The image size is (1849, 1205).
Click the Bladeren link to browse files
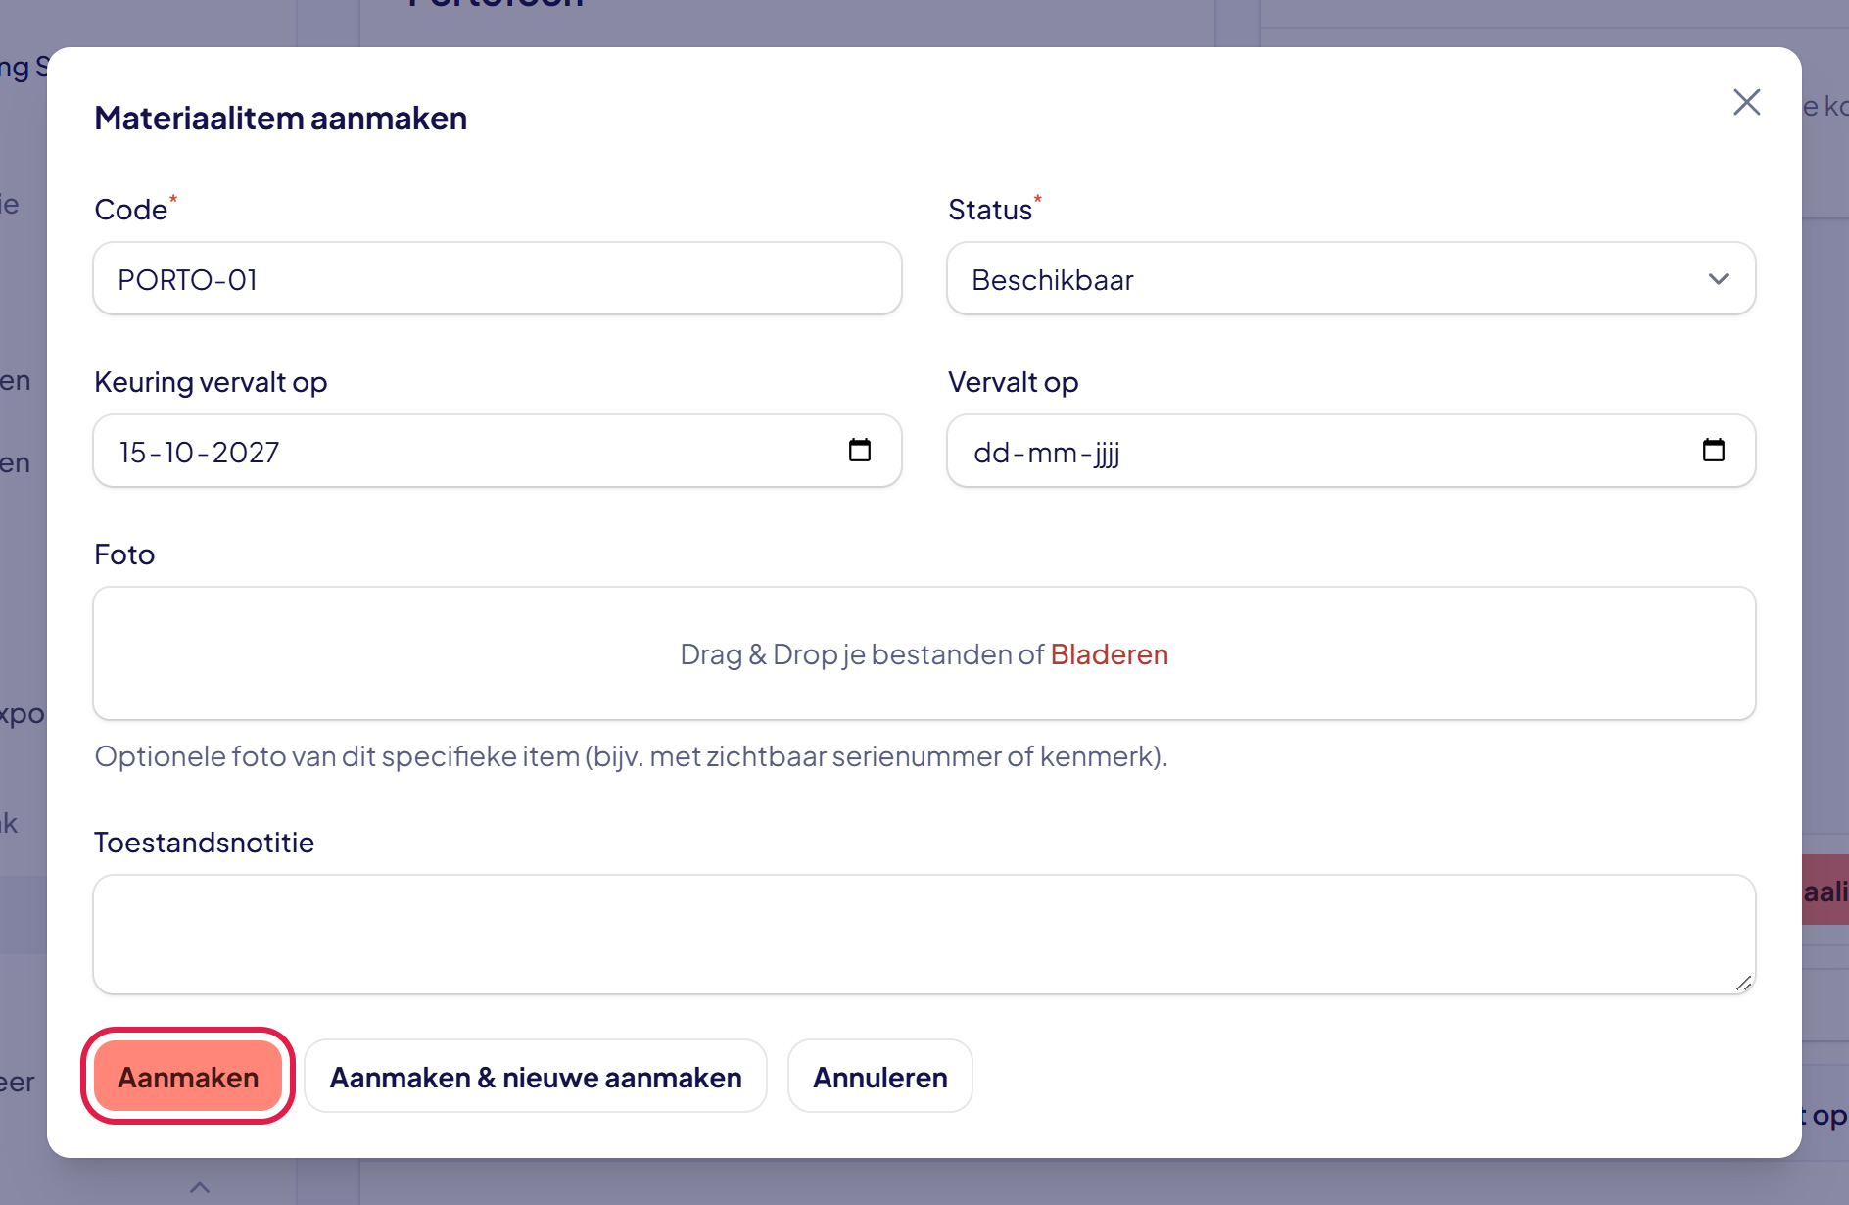coord(1109,654)
